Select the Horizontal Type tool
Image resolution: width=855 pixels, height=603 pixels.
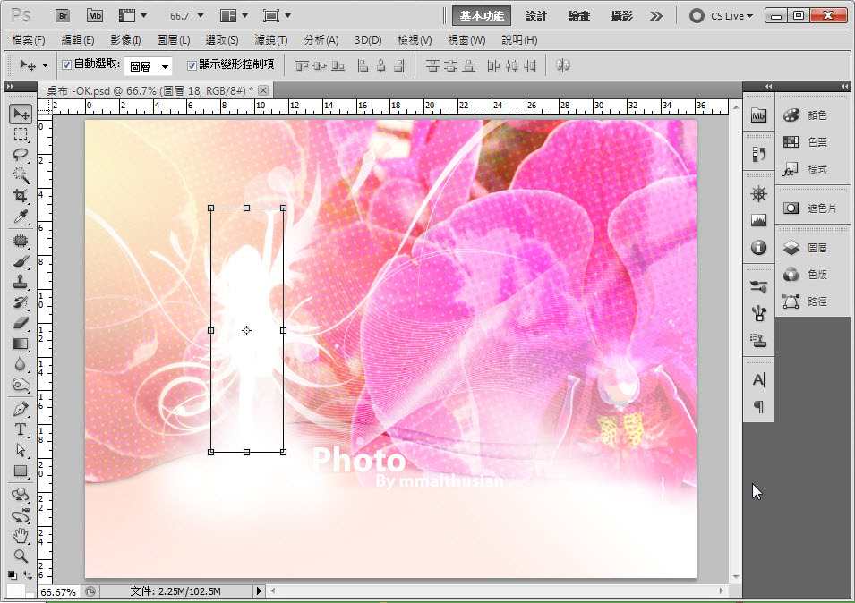(21, 429)
